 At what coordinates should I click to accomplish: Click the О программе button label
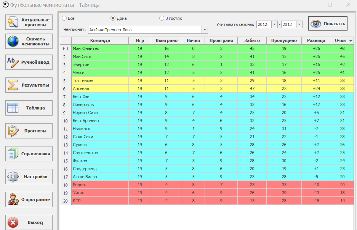click(x=35, y=199)
